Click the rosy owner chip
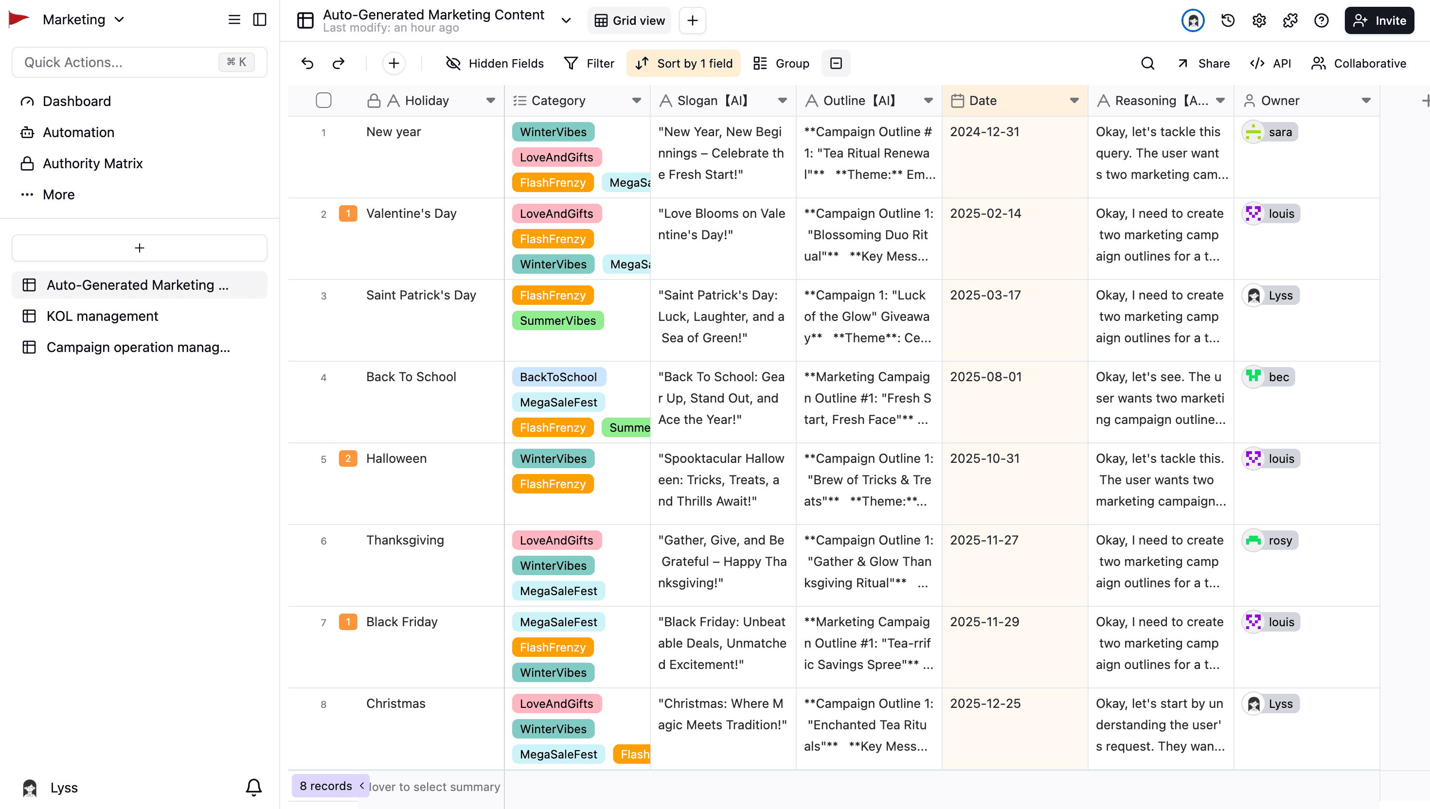The height and width of the screenshot is (809, 1430). 1270,540
